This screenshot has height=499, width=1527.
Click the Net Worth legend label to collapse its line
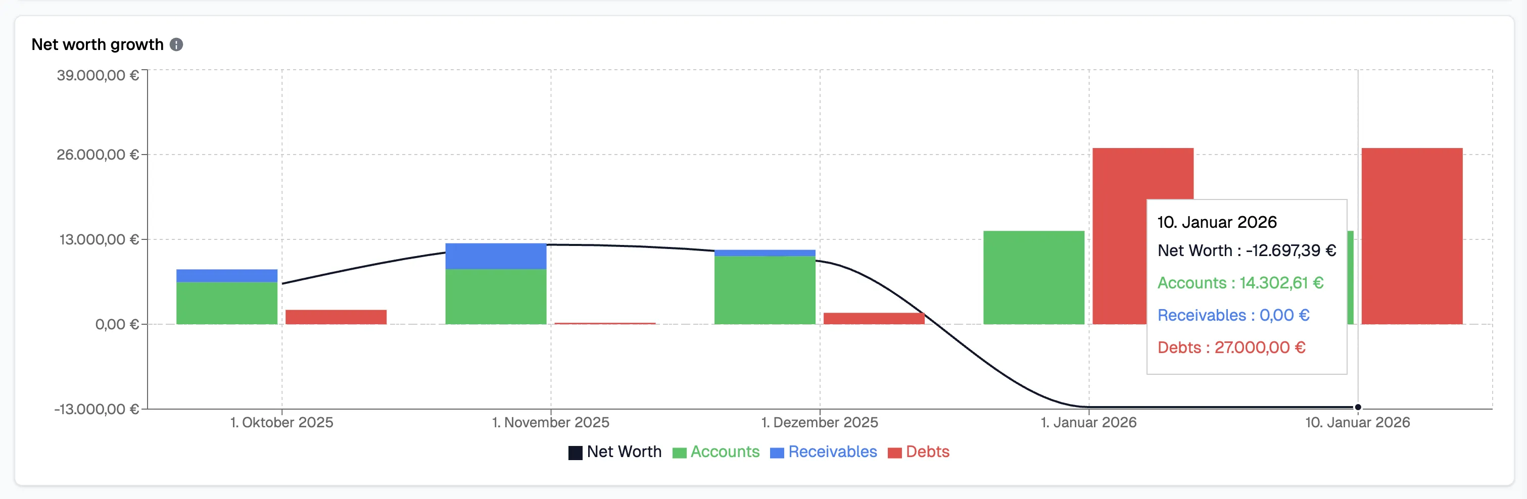[624, 452]
